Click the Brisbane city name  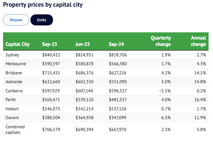pyautogui.click(x=14, y=73)
